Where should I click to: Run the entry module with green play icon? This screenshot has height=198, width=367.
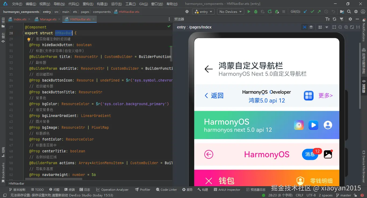pyautogui.click(x=249, y=12)
